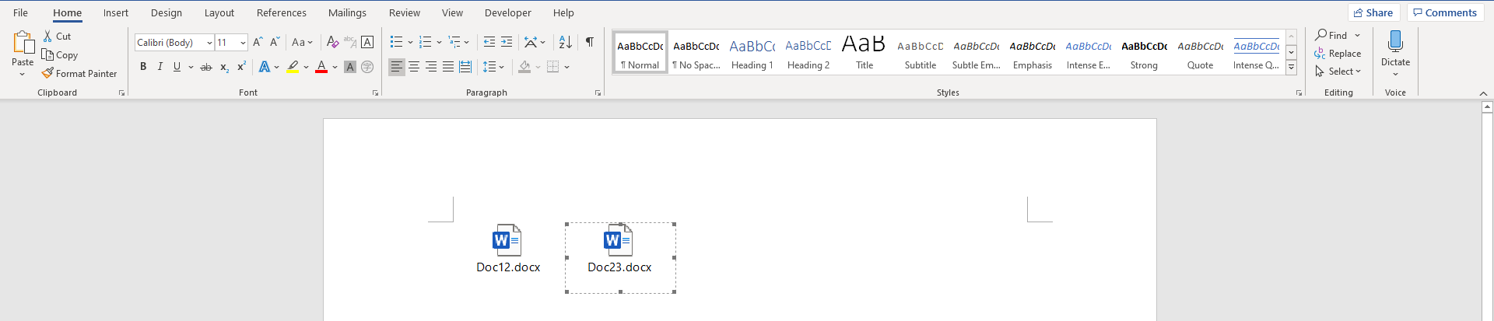1494x321 pixels.
Task: Apply strikethrough formatting
Action: (x=206, y=68)
